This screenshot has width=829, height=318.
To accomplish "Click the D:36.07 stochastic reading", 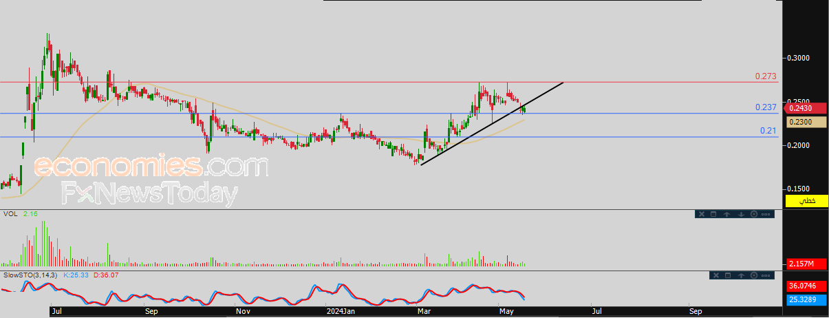I will coord(105,275).
